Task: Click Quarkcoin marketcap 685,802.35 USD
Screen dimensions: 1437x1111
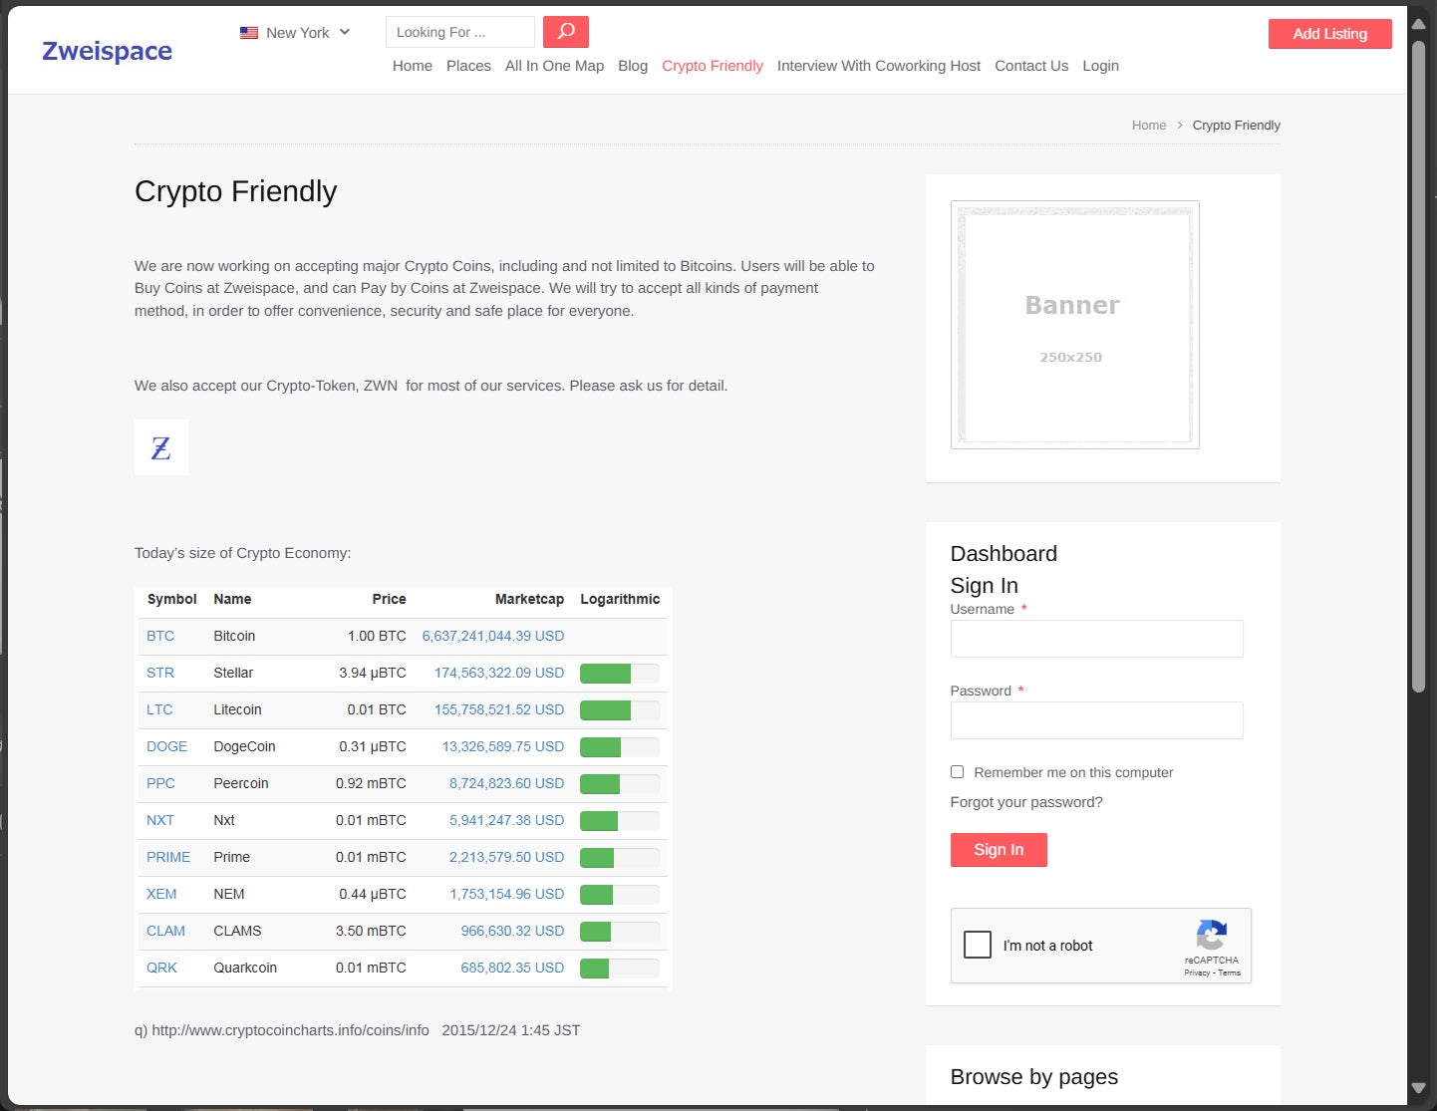Action: click(512, 968)
